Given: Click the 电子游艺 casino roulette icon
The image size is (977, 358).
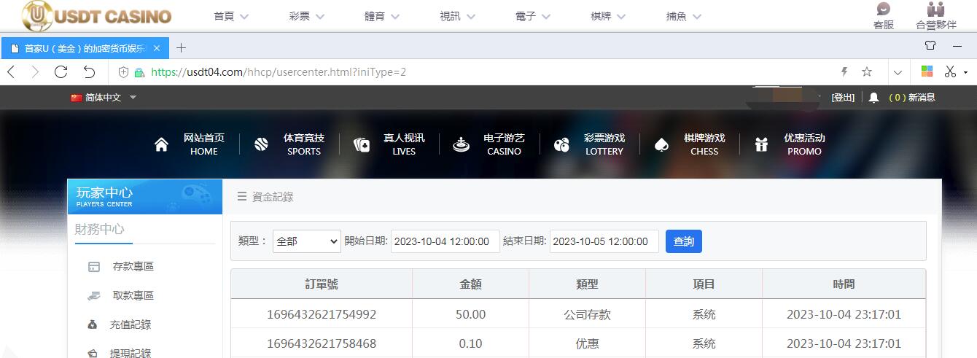Looking at the screenshot, I should click(461, 144).
